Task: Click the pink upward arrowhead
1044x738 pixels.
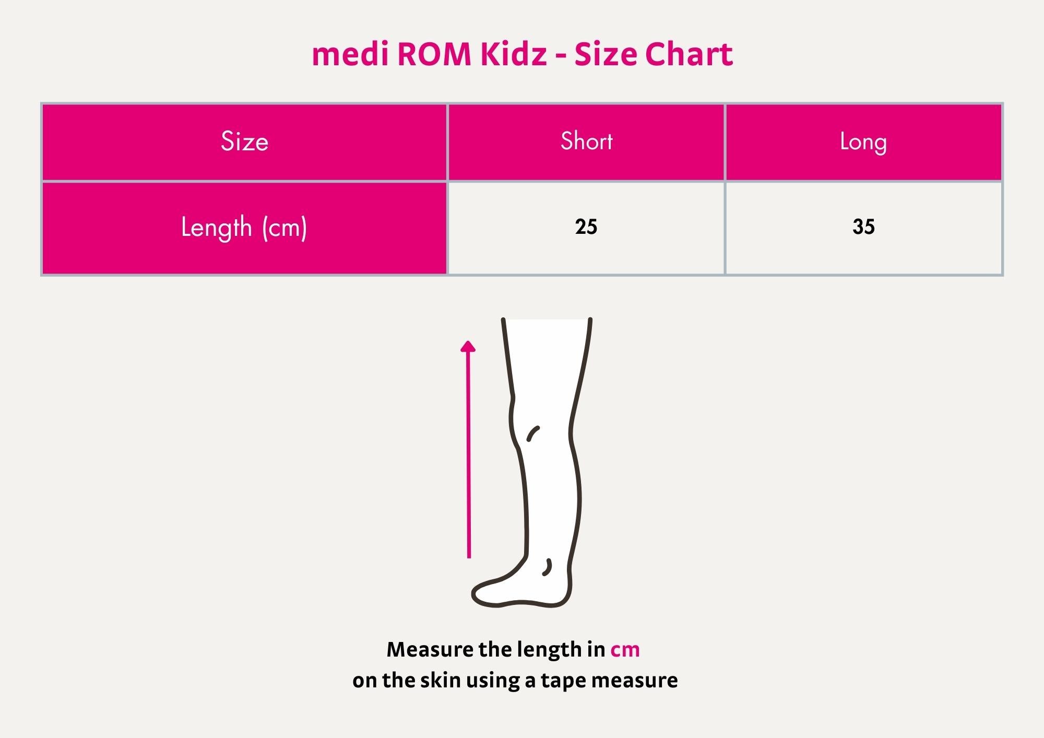Action: [468, 347]
